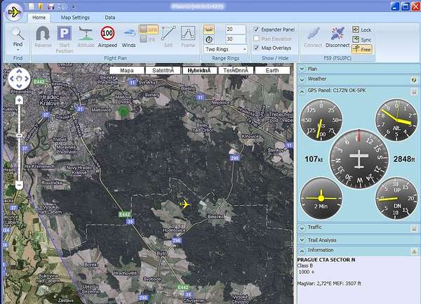Expand the Plan panel
Image resolution: width=421 pixels, height=304 pixels.
click(302, 69)
